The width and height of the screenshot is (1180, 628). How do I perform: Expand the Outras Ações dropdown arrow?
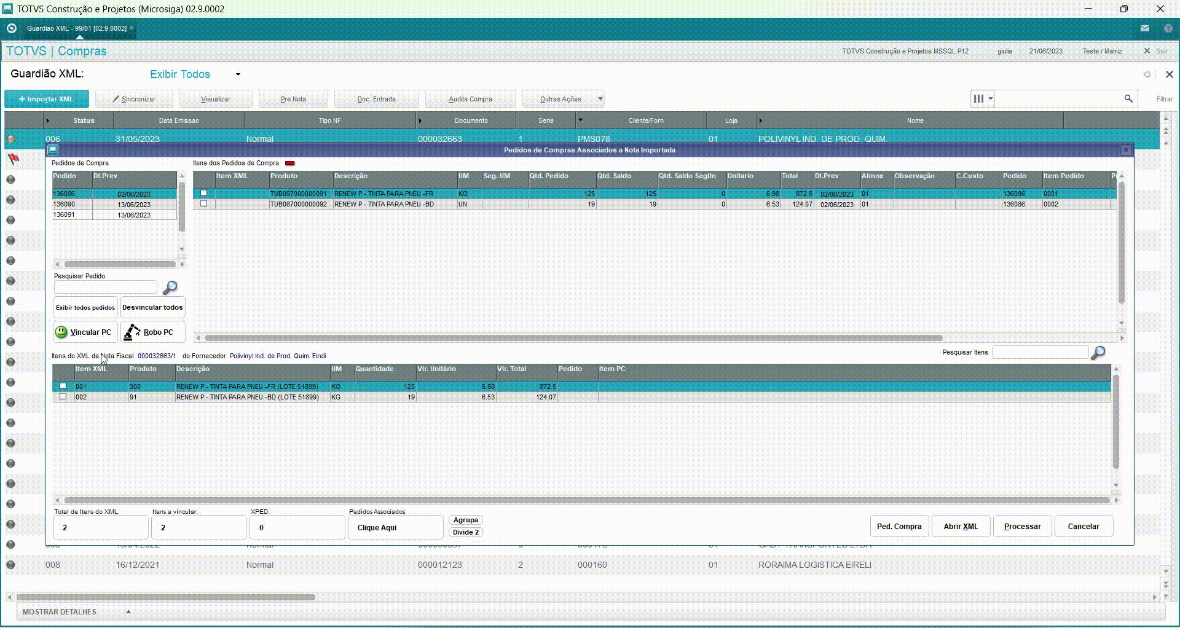pyautogui.click(x=600, y=99)
